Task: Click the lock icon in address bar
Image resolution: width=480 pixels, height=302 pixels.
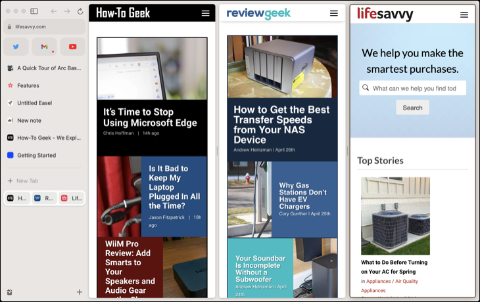Action: [x=9, y=27]
